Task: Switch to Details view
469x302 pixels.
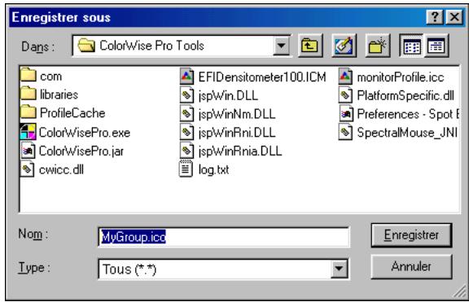Action: pyautogui.click(x=436, y=46)
